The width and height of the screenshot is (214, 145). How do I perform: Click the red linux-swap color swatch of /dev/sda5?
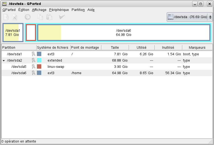(39, 66)
